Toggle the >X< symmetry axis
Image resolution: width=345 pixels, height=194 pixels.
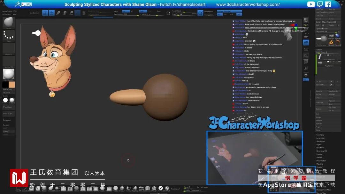tap(219, 14)
